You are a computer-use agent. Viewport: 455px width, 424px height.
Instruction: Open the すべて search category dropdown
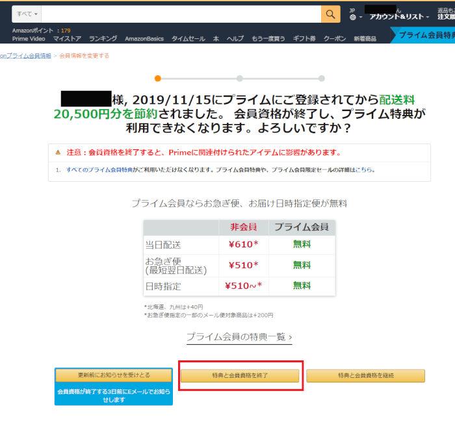tap(27, 14)
